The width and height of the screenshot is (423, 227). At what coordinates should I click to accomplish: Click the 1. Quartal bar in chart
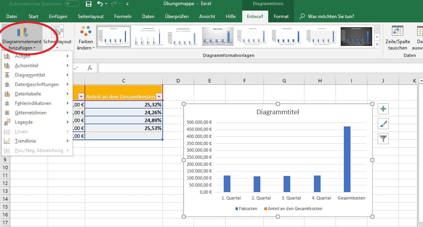[227, 184]
